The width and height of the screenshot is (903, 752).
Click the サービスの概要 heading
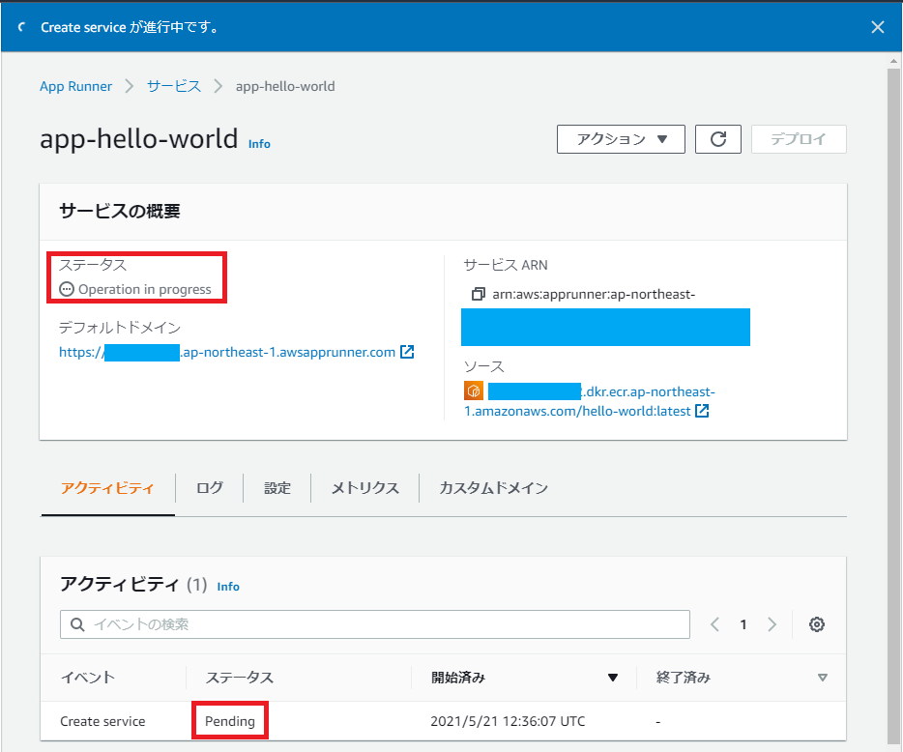click(120, 212)
